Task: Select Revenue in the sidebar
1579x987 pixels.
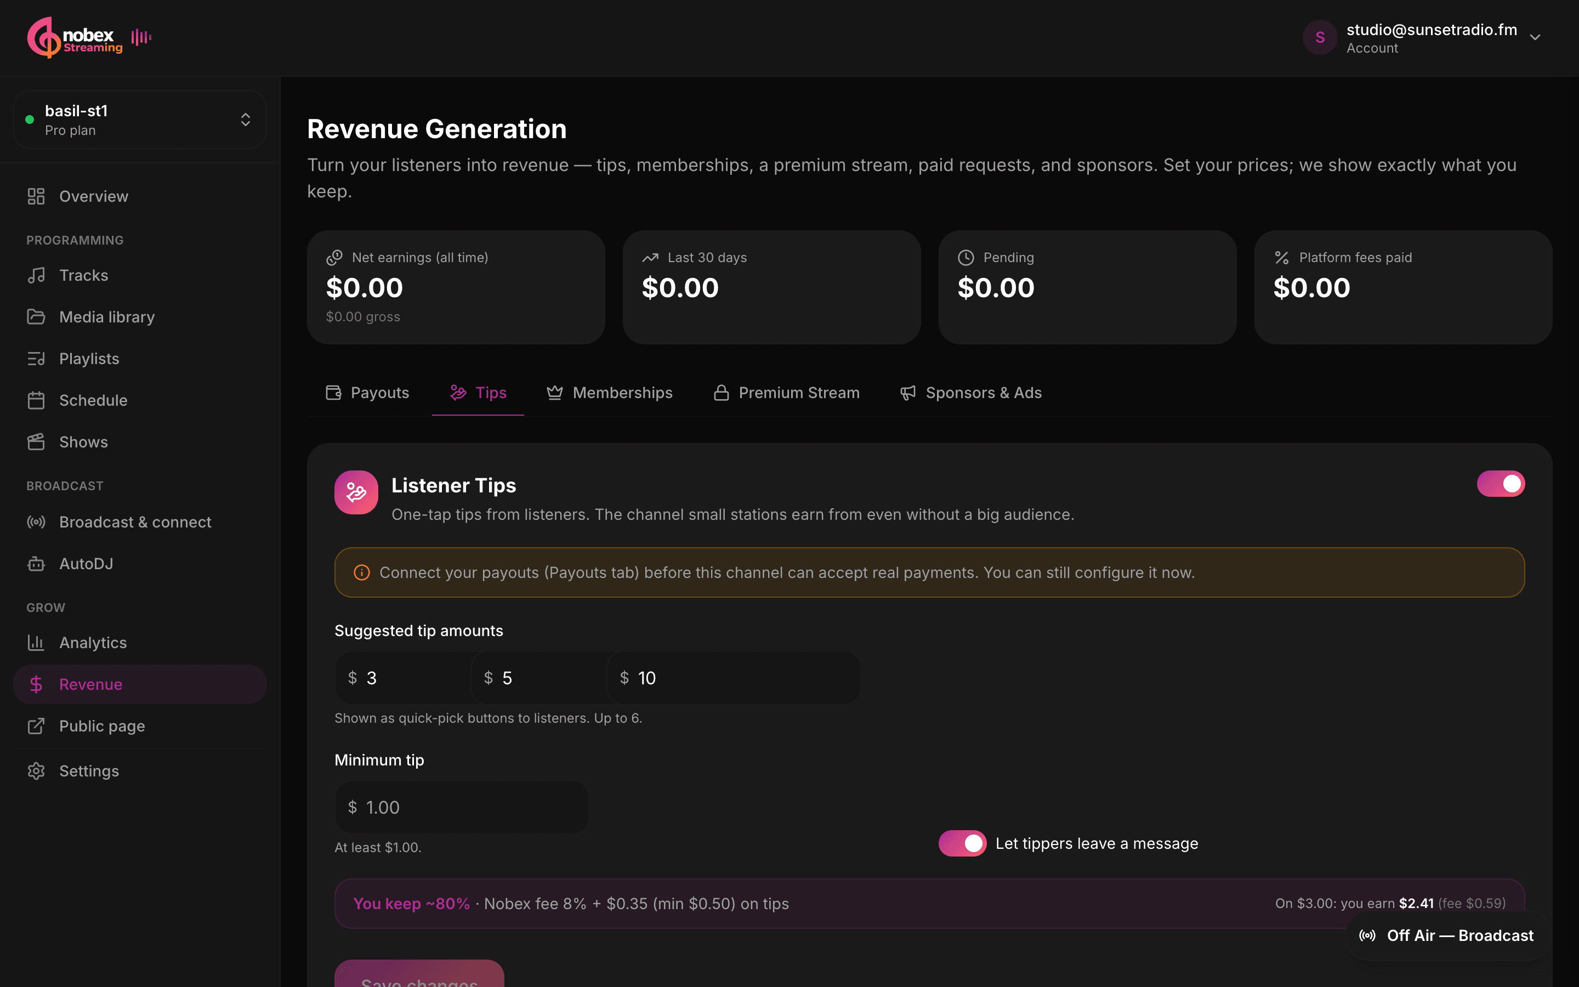Action: [140, 685]
